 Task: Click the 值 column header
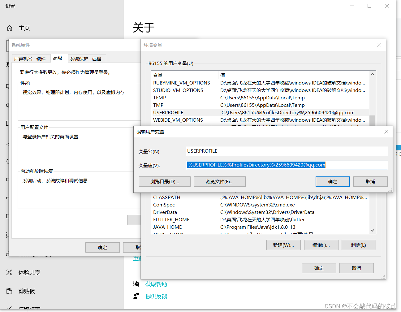[x=294, y=75]
